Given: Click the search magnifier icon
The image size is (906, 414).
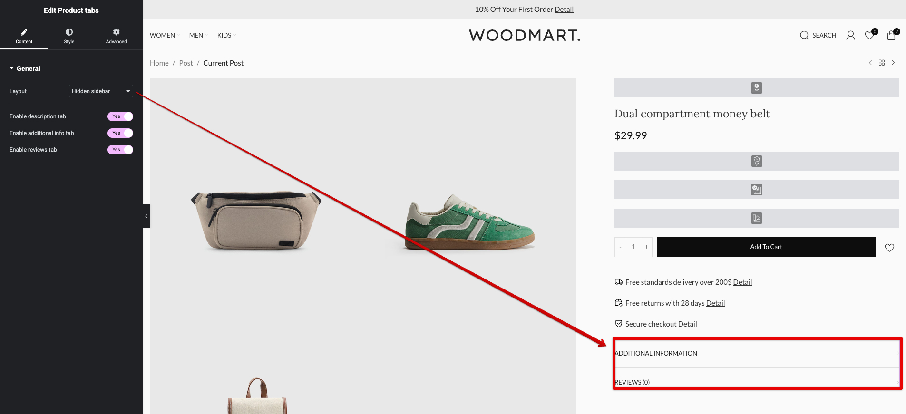Looking at the screenshot, I should pos(804,35).
